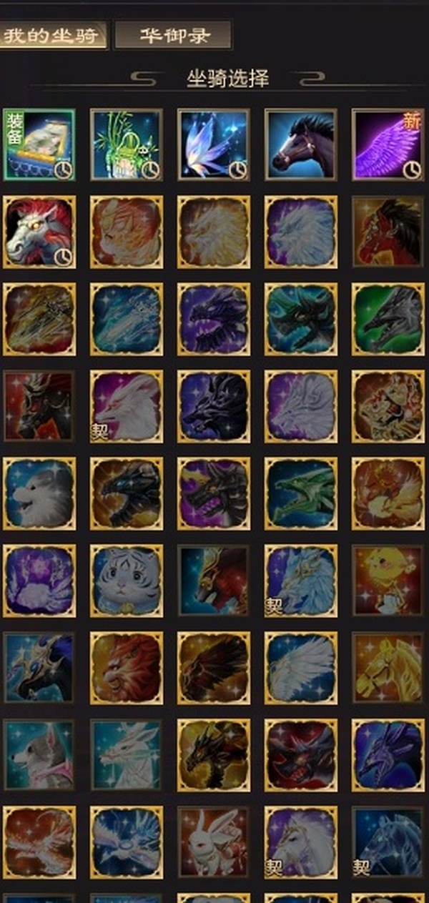This screenshot has width=429, height=903.
Task: Pick the white unicorn mount with 契 badge
Action: point(300,842)
